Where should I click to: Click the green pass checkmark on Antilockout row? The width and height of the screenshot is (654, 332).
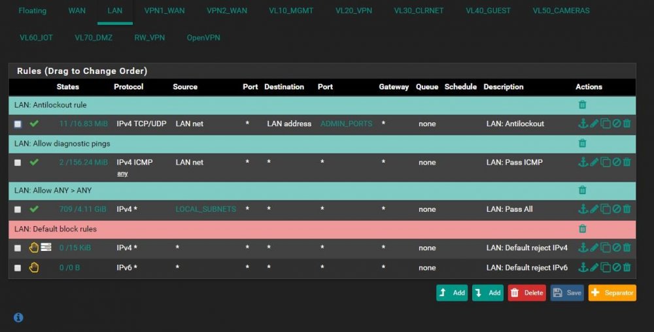pos(34,124)
